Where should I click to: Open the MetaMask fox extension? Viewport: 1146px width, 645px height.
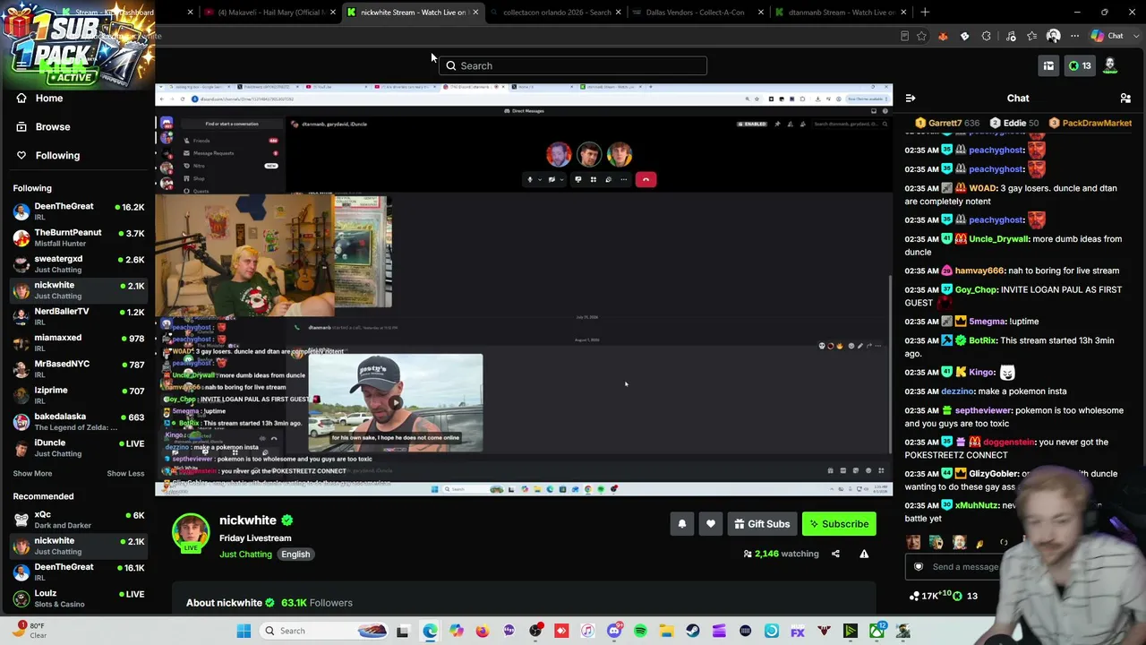943,36
